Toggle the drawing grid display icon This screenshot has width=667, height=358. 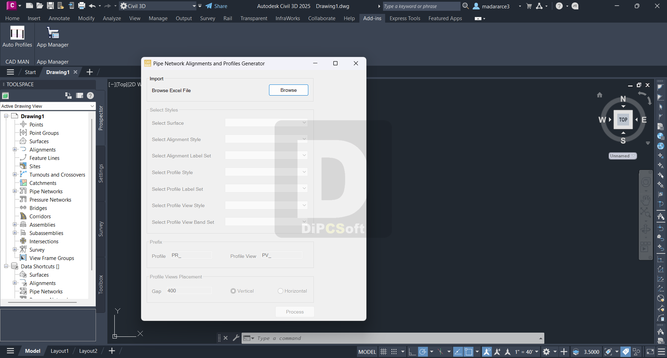click(x=383, y=352)
